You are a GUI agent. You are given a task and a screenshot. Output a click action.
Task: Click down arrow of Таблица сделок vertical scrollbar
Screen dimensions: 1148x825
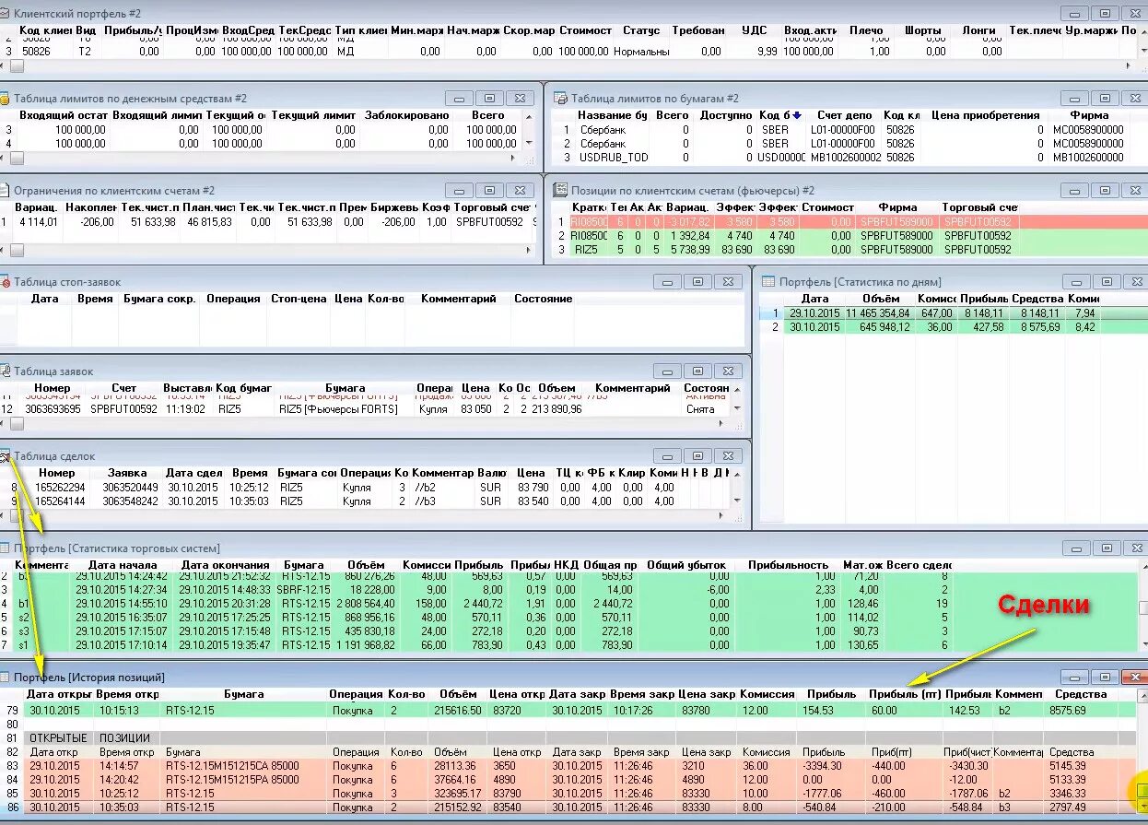(735, 501)
